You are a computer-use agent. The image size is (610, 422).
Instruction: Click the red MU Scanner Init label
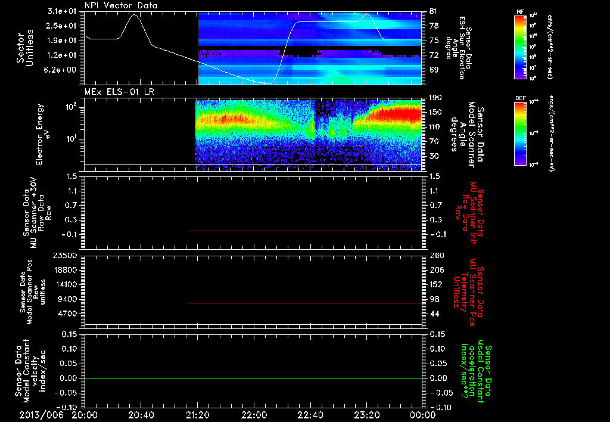(x=469, y=213)
